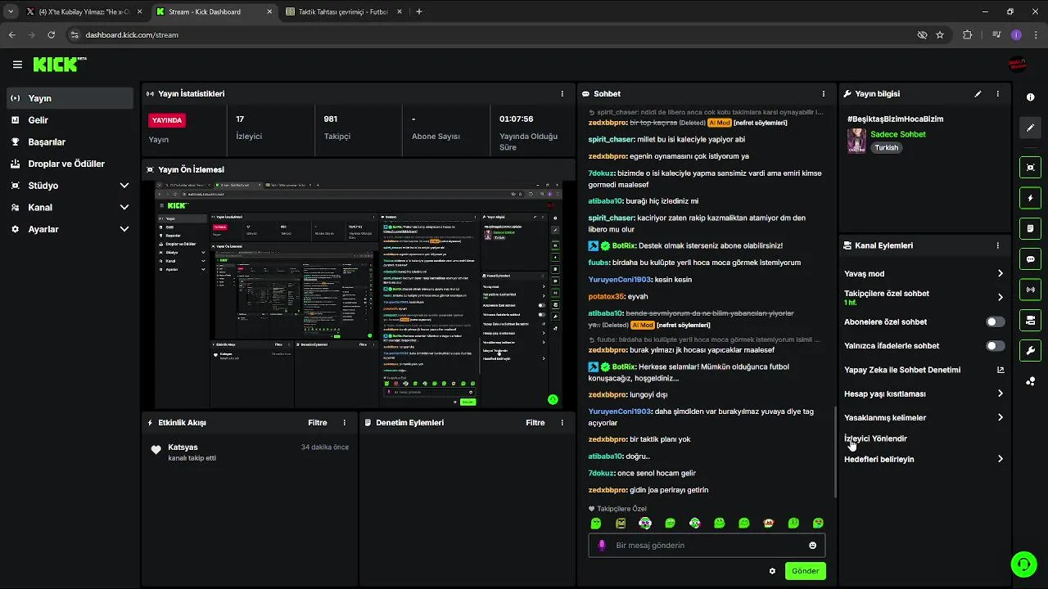Click the three-dots cluster icon in right rail
Viewport: 1048px width, 589px height.
coord(1030,381)
